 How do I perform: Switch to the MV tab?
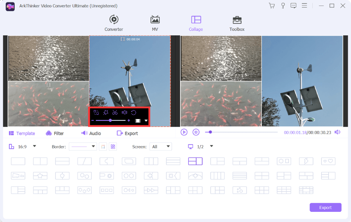155,23
